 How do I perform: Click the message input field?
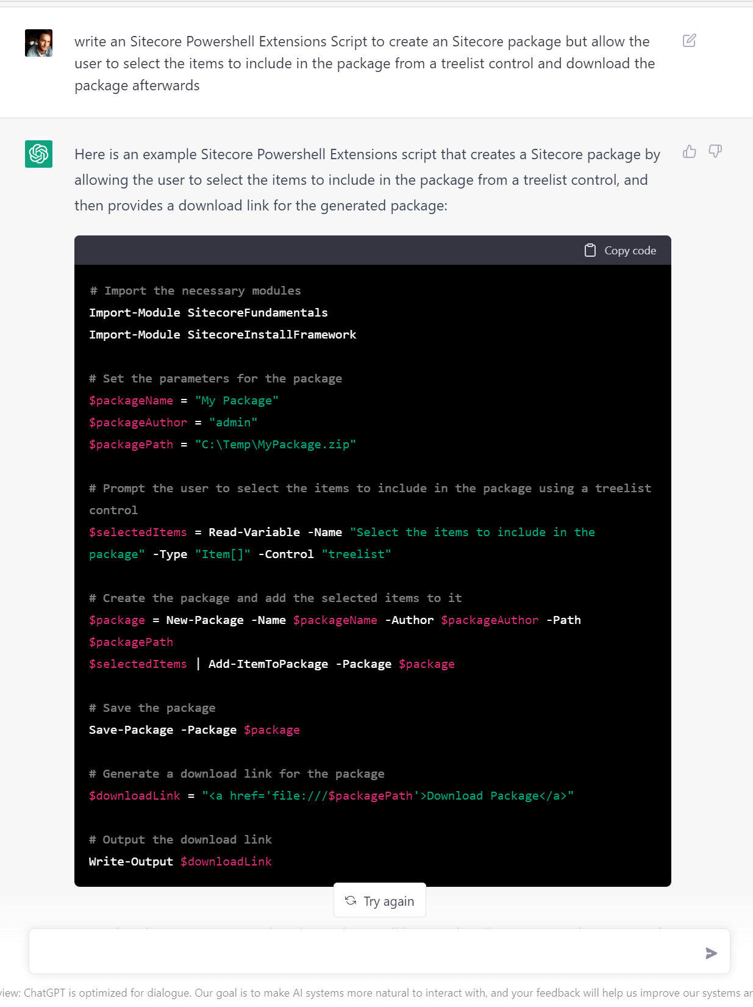379,951
